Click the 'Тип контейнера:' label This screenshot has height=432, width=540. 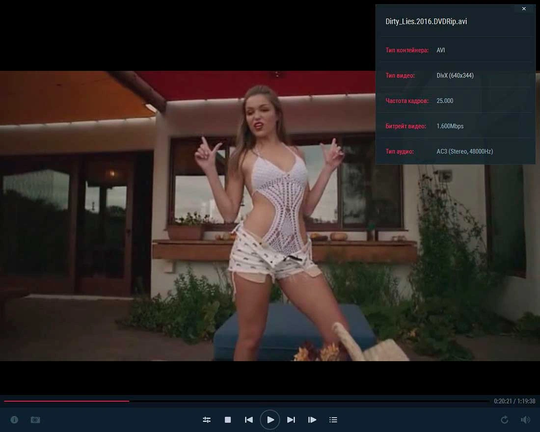[x=407, y=50]
